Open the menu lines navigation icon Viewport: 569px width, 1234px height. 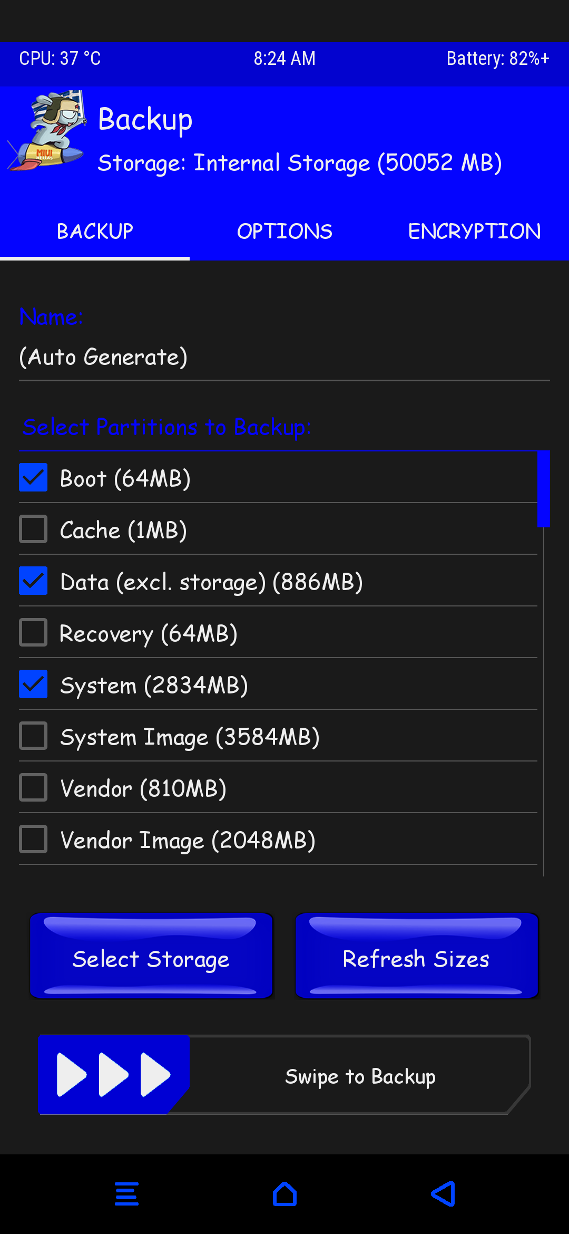click(126, 1194)
